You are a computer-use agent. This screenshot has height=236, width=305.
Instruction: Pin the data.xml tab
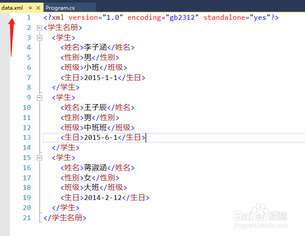coord(30,8)
